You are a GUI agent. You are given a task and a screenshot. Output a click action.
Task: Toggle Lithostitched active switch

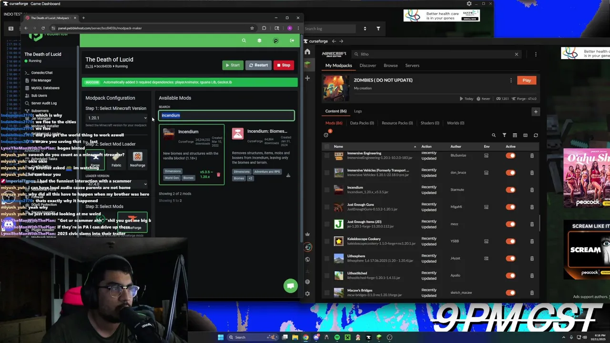(510, 276)
